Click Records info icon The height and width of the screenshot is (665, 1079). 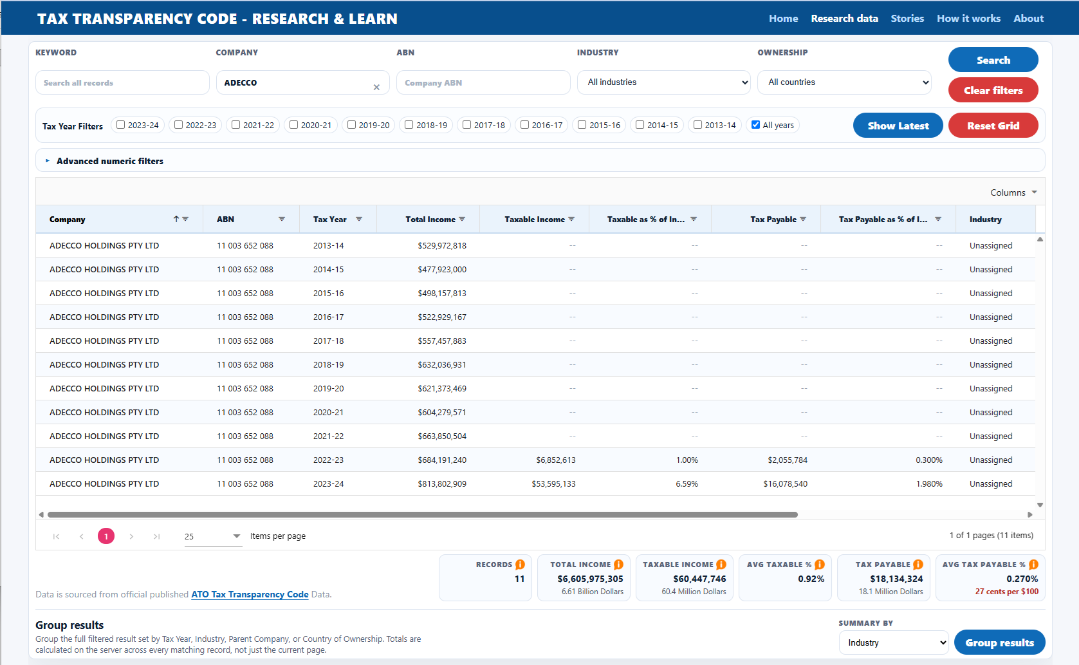[520, 565]
